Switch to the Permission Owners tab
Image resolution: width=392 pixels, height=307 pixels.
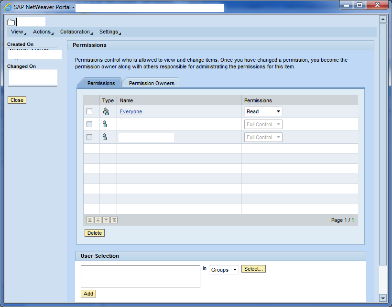coord(152,83)
